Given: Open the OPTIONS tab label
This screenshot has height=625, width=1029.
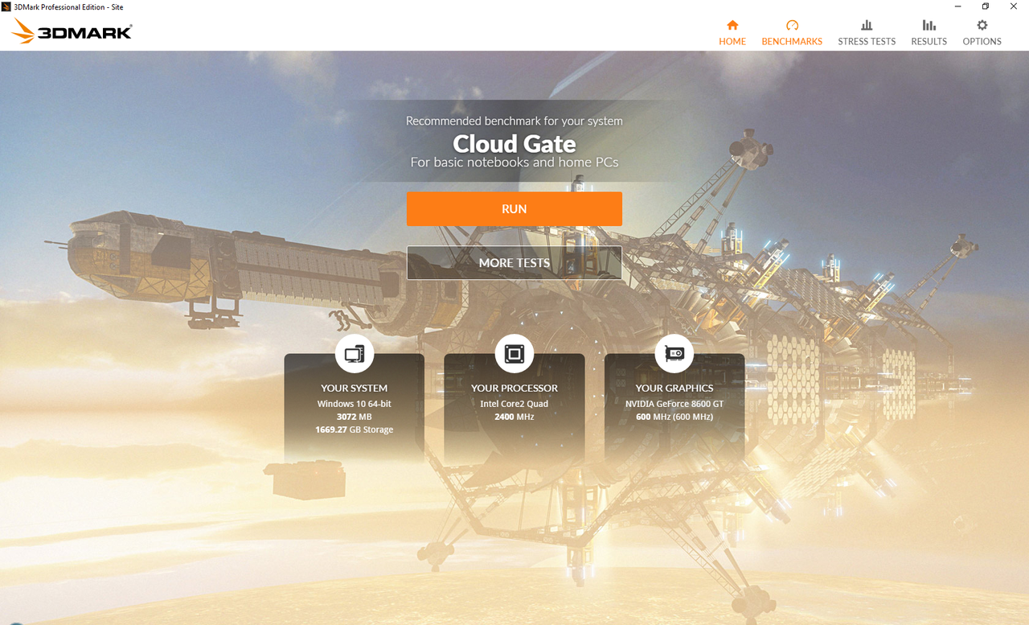Looking at the screenshot, I should tap(982, 41).
